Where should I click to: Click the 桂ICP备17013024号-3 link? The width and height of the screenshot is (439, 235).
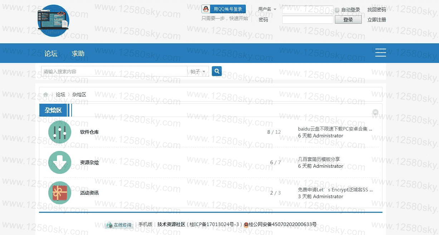[x=214, y=224]
